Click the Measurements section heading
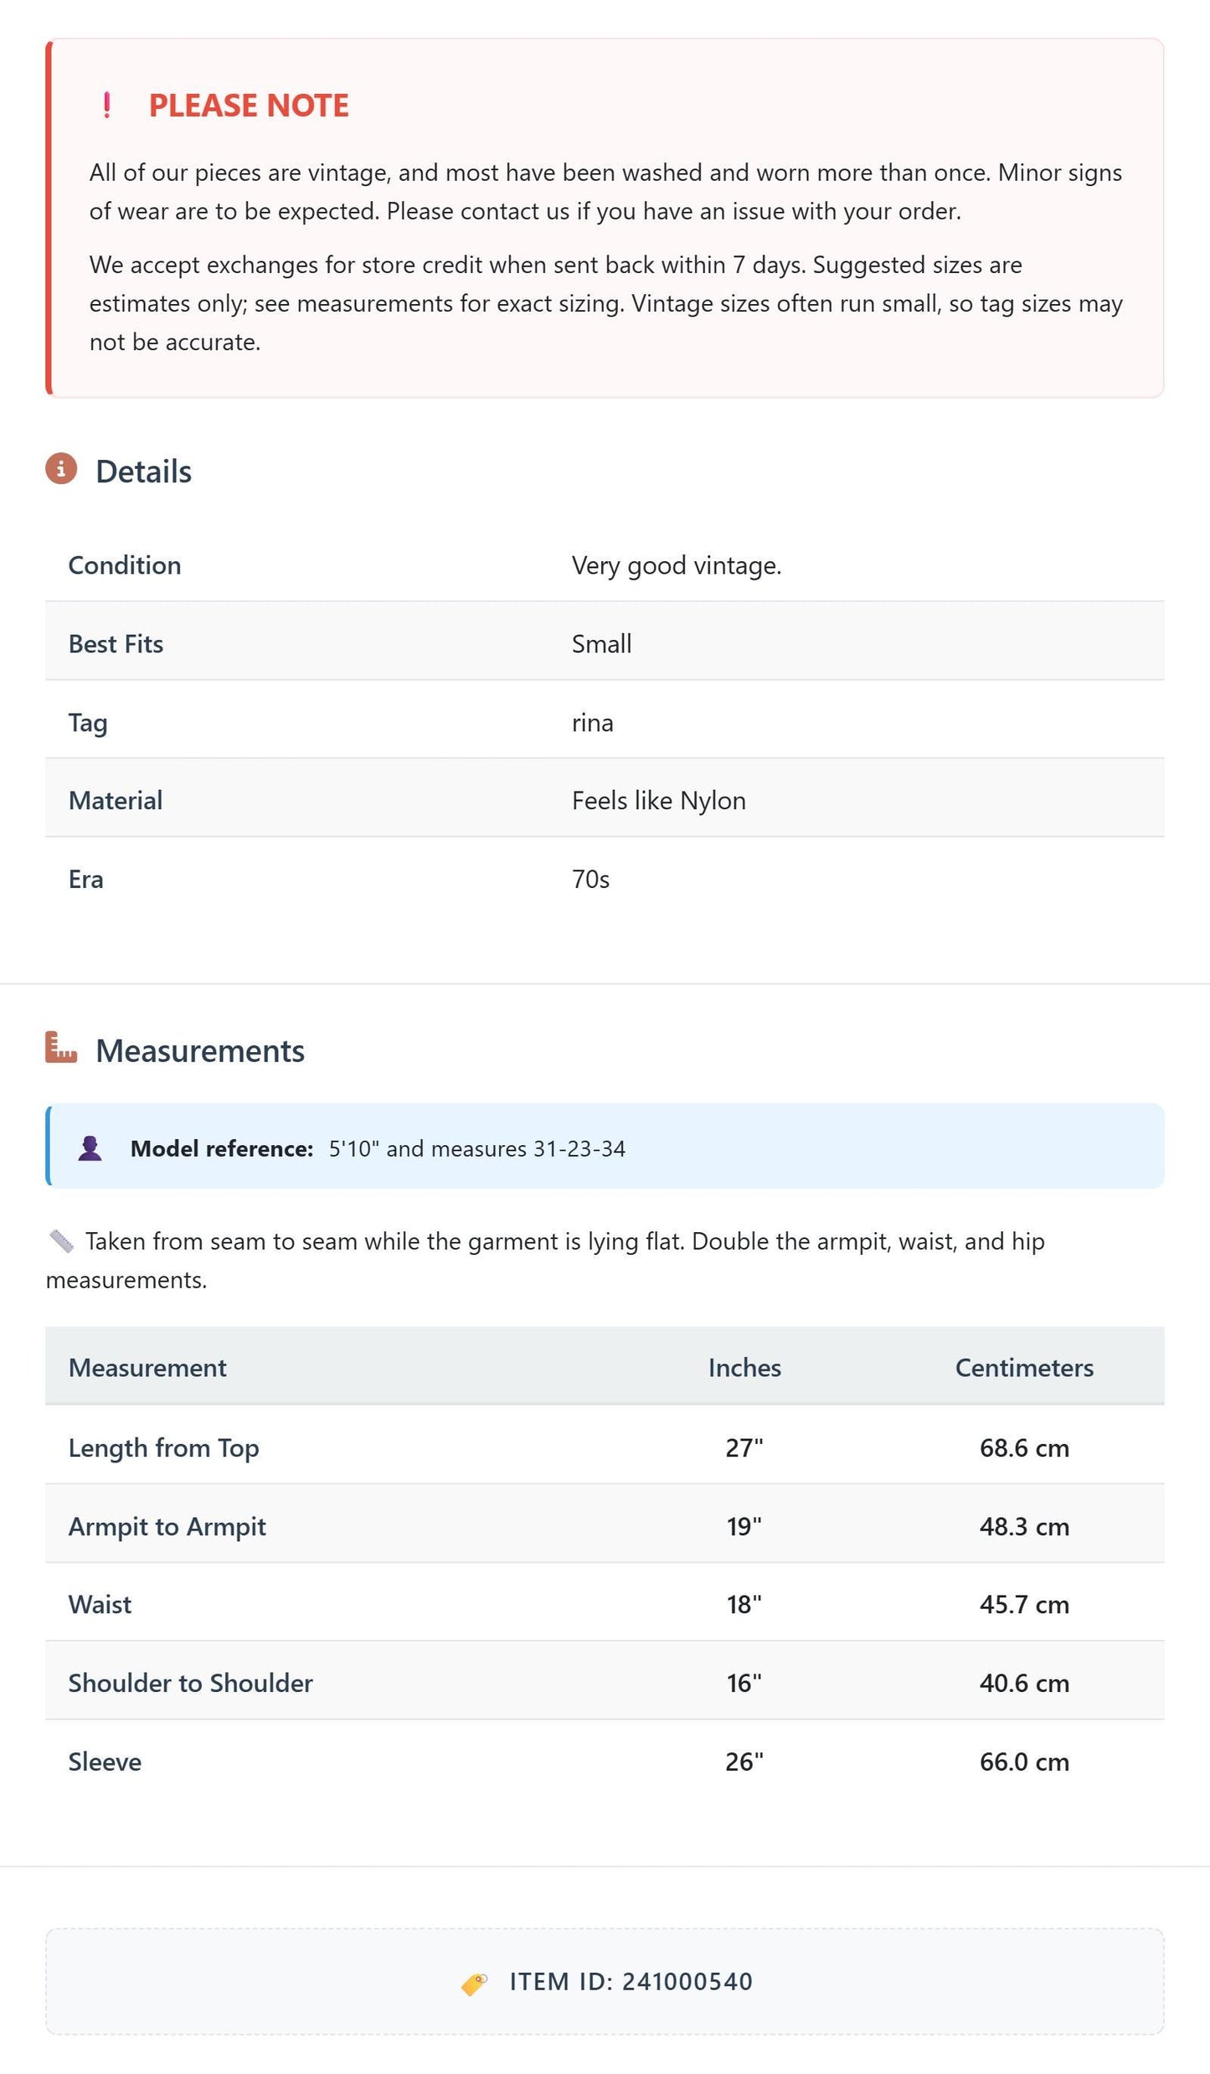1210x2074 pixels. click(x=200, y=1051)
